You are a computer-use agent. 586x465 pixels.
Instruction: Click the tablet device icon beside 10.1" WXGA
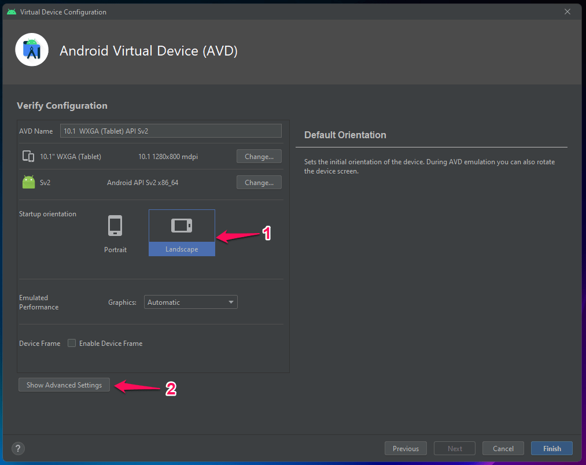(x=28, y=156)
